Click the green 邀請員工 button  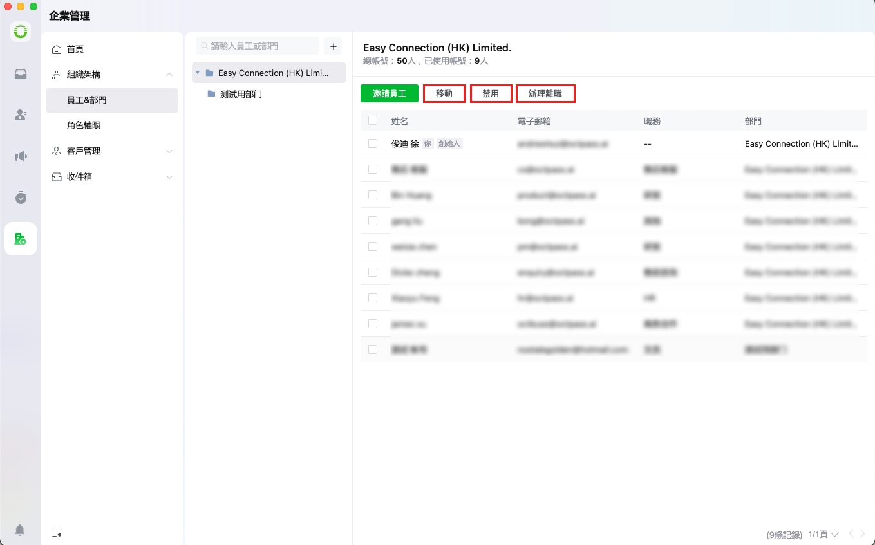[389, 93]
